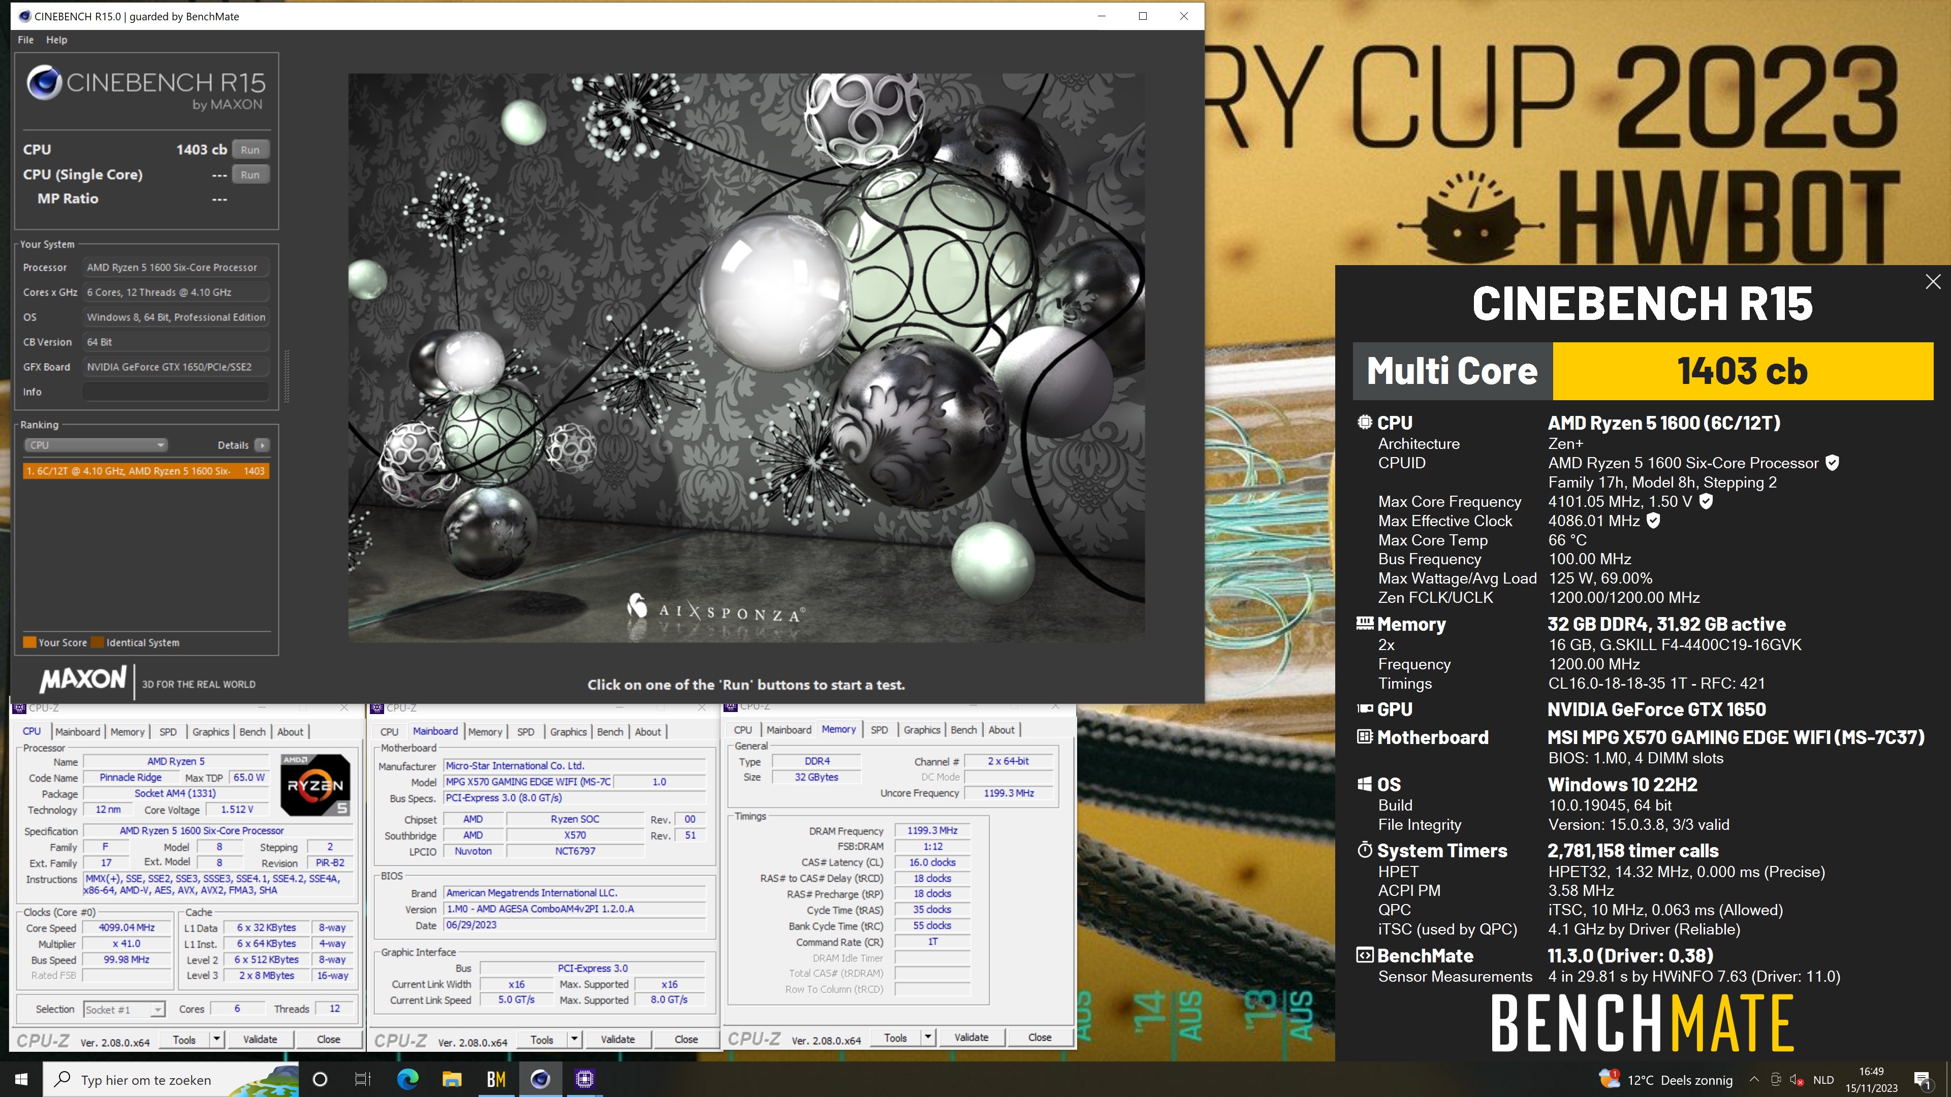
Task: Open Task View on the taskbar
Action: pos(363,1079)
